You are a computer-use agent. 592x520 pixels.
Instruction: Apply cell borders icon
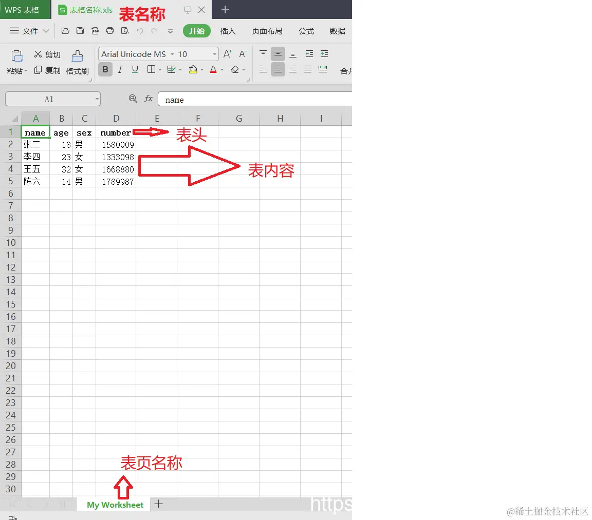tap(152, 69)
